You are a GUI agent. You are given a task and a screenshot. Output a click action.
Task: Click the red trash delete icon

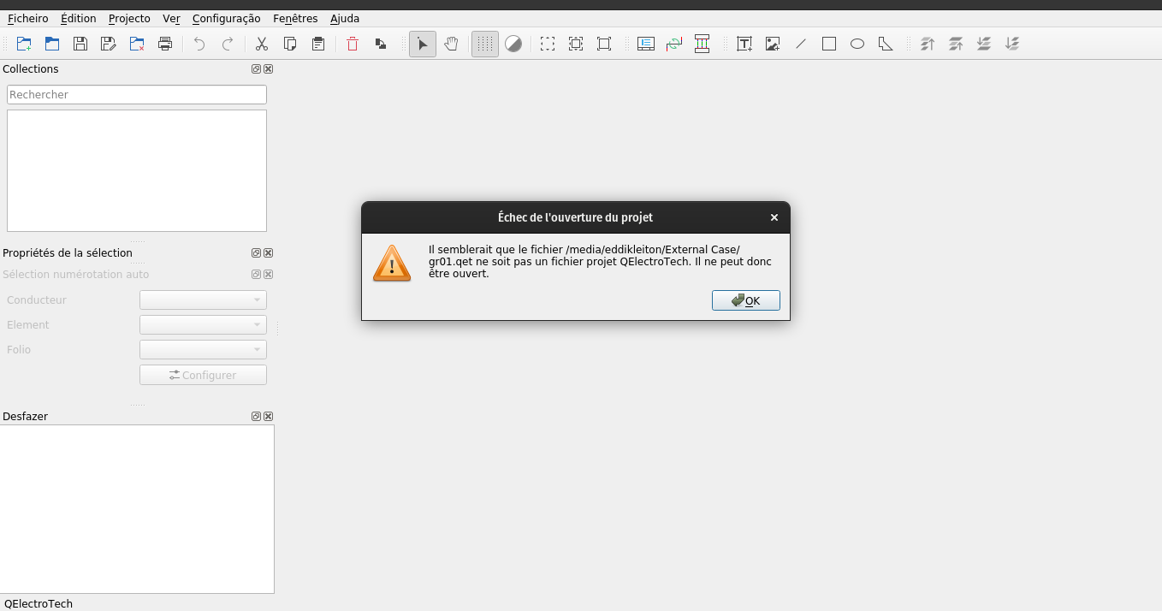(x=353, y=44)
